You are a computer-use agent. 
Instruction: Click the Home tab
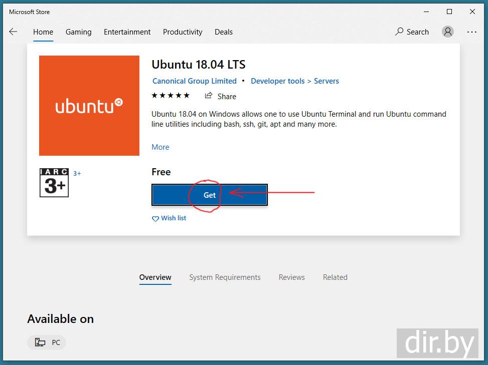[x=43, y=32]
